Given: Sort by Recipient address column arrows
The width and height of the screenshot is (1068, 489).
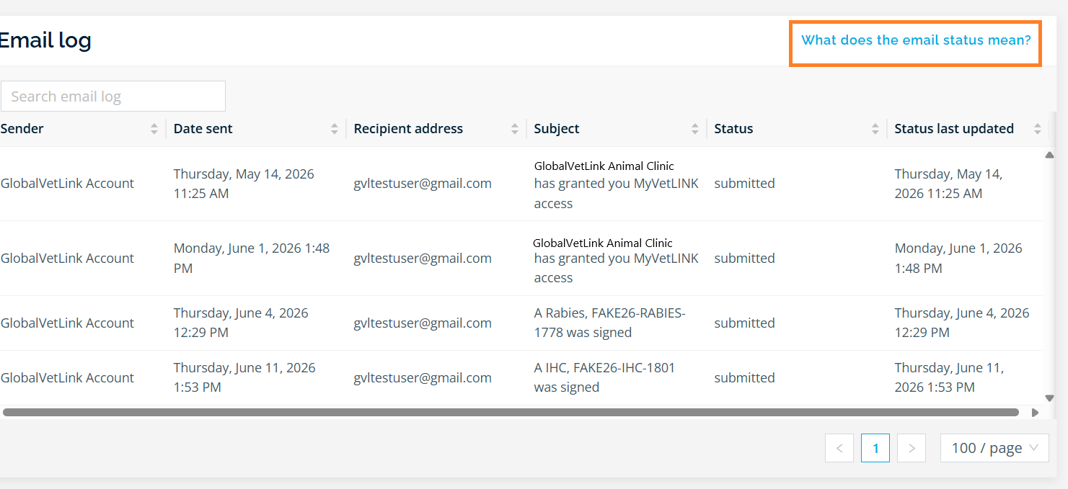Looking at the screenshot, I should coord(515,129).
